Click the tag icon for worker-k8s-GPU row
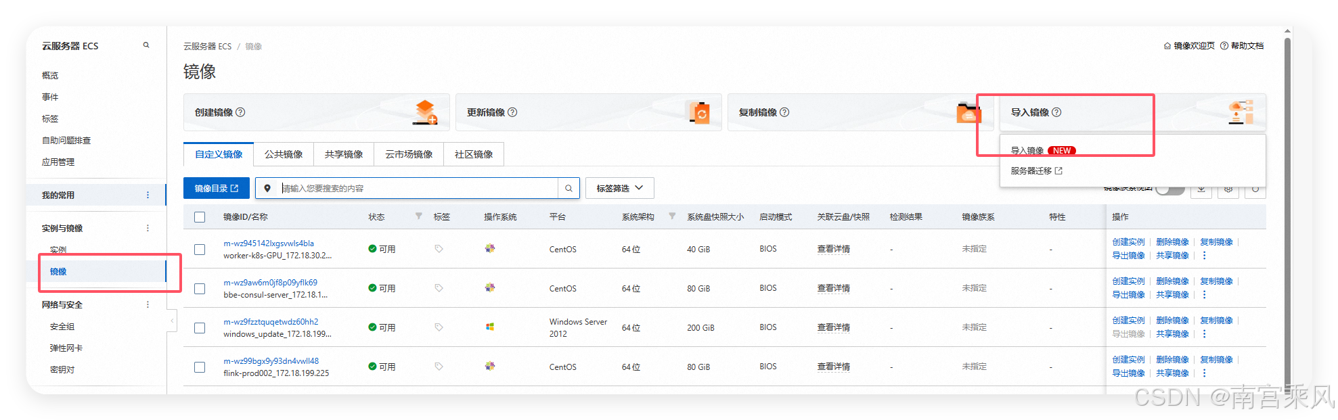 point(439,249)
